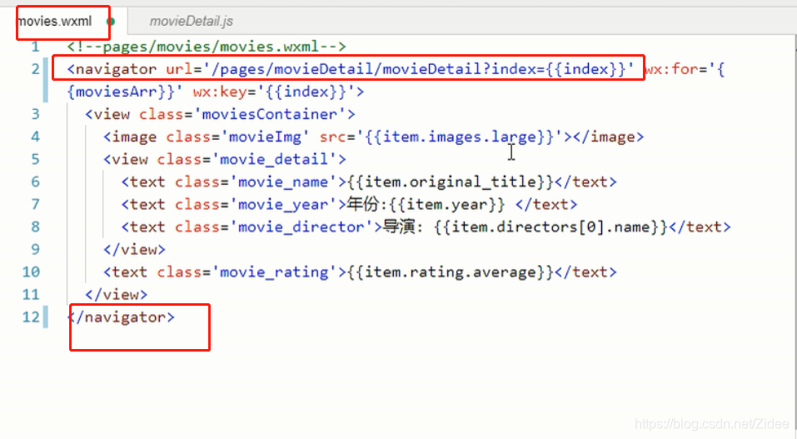Select line number 12 in gutter
Screen dimensions: 797x439
pos(31,317)
